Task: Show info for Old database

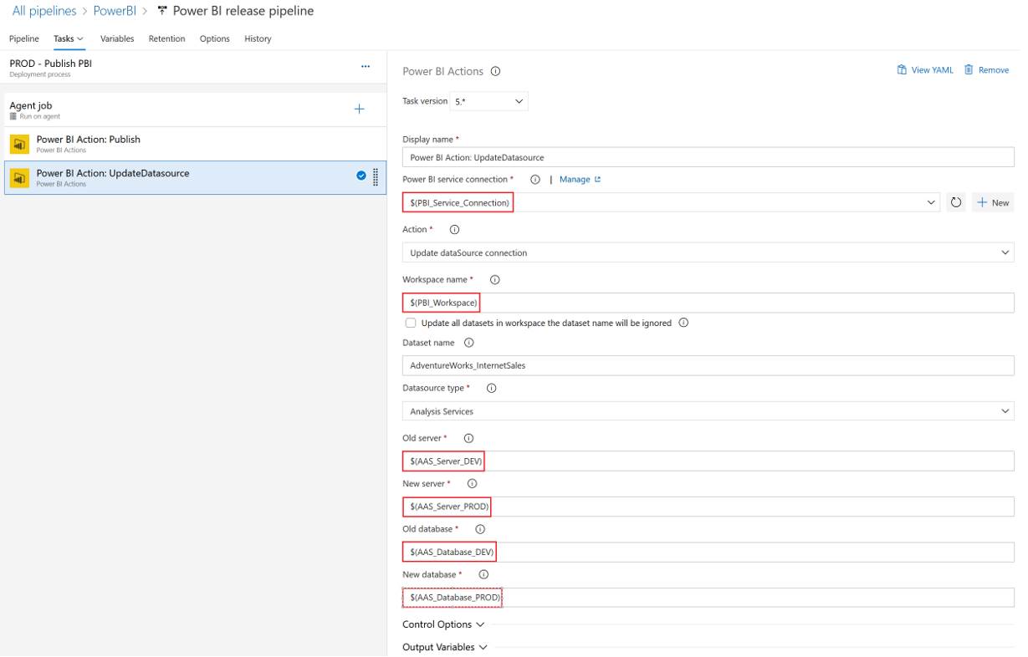Action: [x=480, y=529]
